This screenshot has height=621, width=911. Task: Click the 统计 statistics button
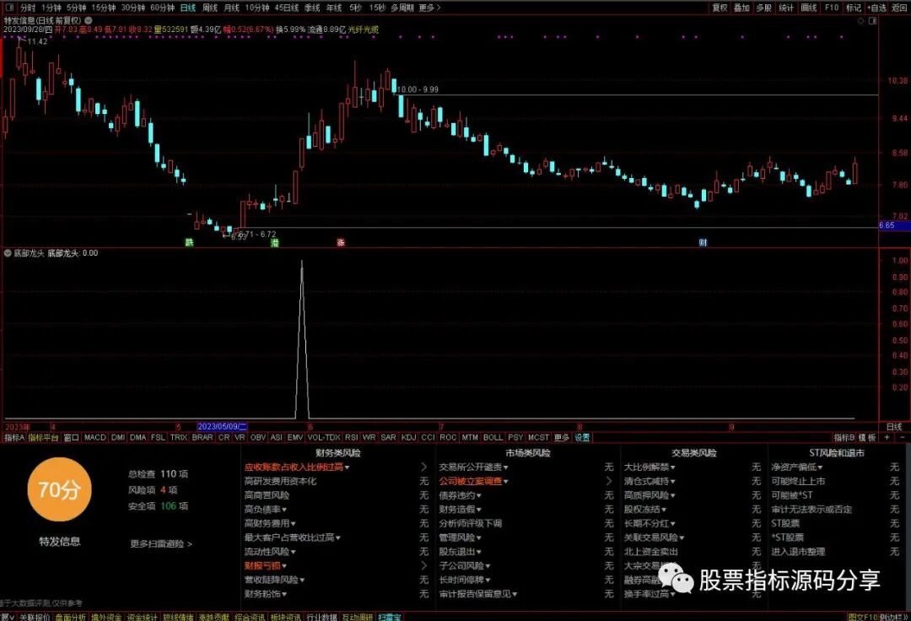click(786, 8)
